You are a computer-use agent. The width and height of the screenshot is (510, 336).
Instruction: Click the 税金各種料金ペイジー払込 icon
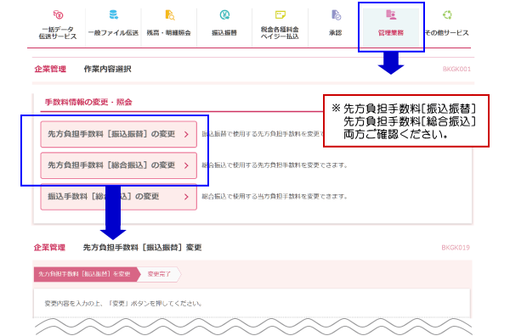(280, 15)
